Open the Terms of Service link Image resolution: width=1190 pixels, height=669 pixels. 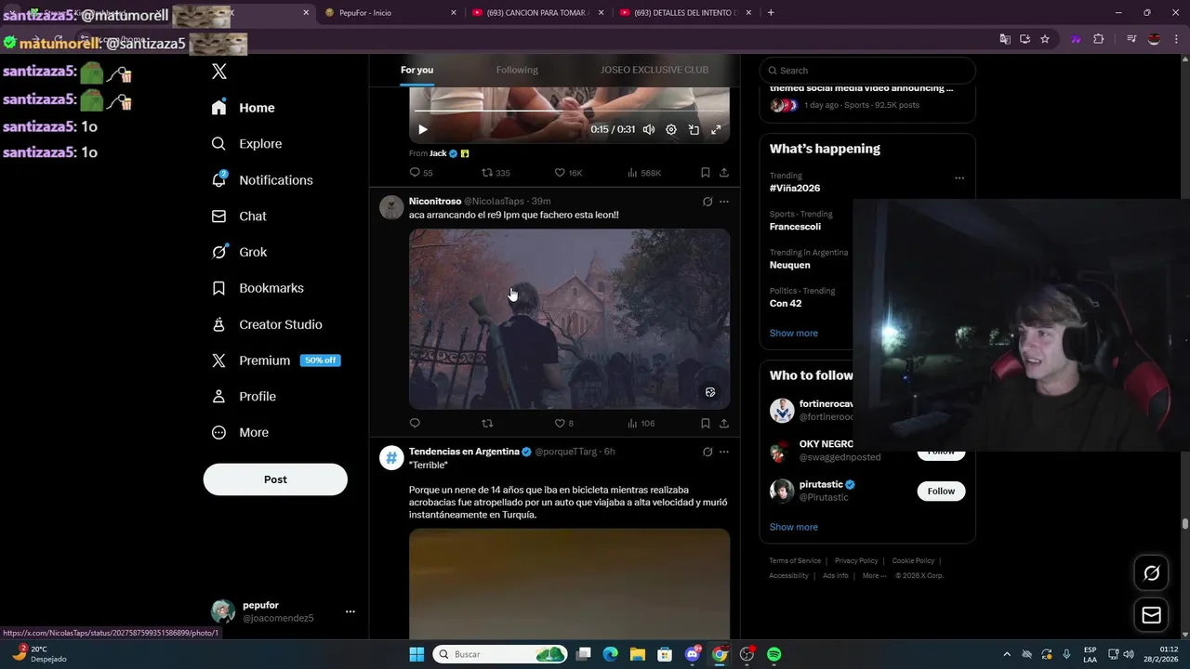coord(795,561)
